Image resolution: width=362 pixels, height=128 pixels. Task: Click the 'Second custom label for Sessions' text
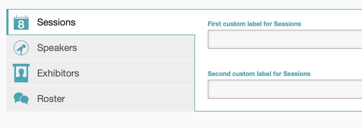259,74
